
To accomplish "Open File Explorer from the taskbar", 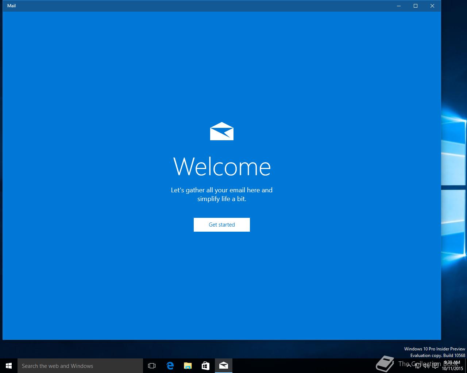I will coord(188,366).
